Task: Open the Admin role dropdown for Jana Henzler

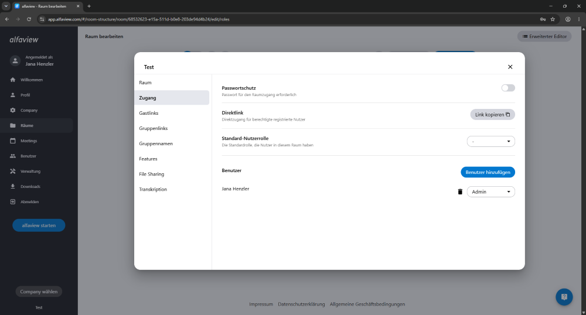Action: click(x=490, y=192)
